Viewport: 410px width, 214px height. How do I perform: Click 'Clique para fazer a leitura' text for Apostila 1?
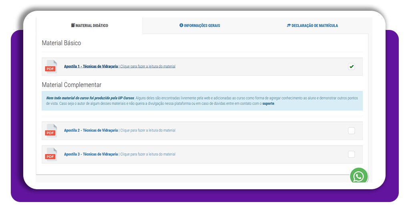click(148, 66)
